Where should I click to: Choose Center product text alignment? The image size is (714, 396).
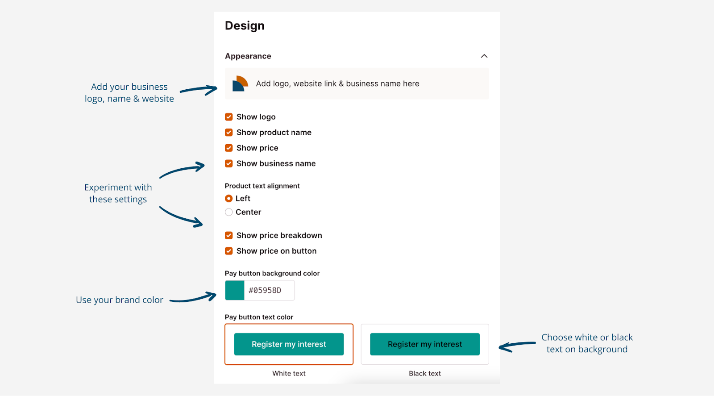coord(229,213)
